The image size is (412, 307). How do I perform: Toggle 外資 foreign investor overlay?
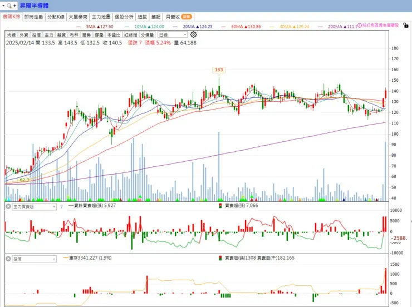click(24, 34)
